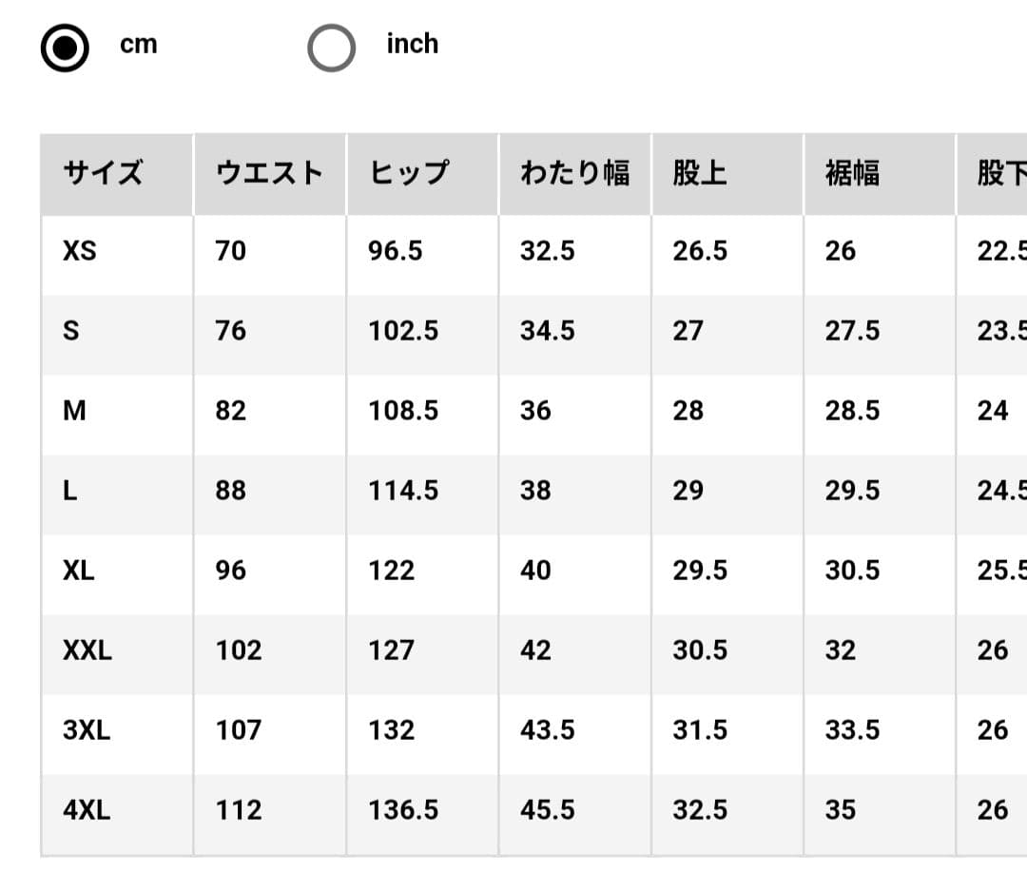The width and height of the screenshot is (1027, 872).
Task: Click わたり幅 value 43.5 in 3XL row
Action: coord(548,730)
